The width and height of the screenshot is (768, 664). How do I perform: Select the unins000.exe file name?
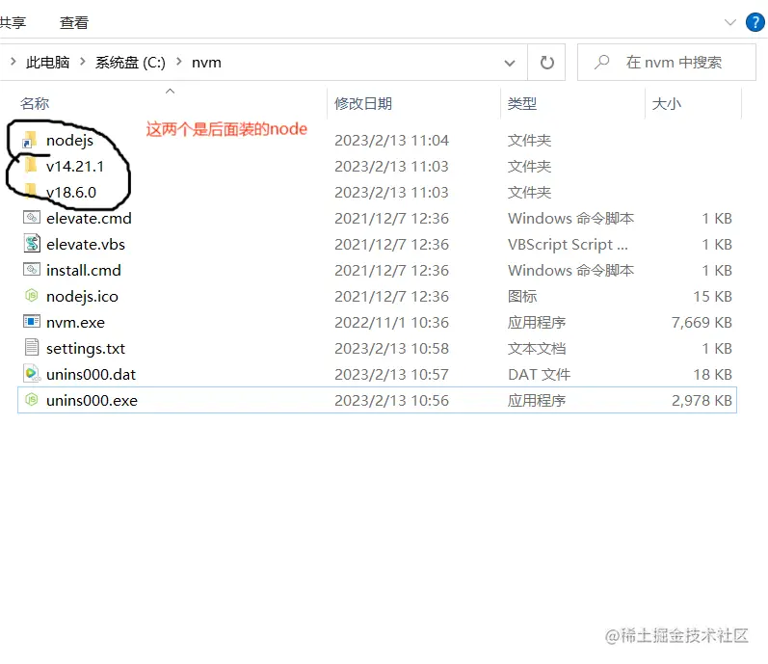coord(92,401)
